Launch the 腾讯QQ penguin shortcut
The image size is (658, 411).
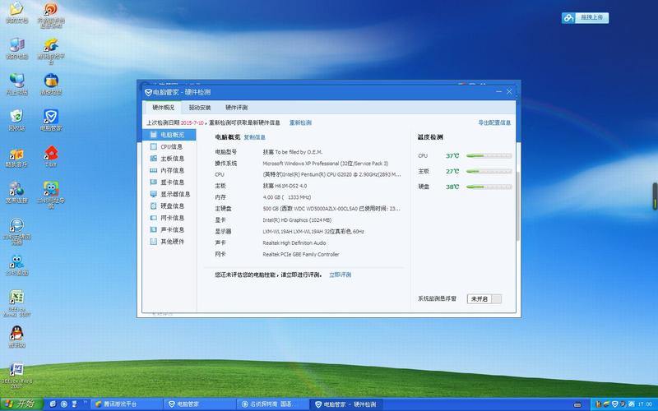pyautogui.click(x=16, y=337)
